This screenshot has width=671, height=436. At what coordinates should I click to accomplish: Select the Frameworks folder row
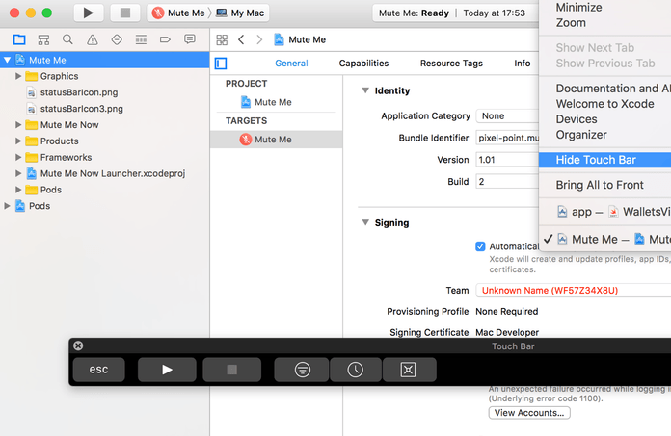click(x=105, y=157)
